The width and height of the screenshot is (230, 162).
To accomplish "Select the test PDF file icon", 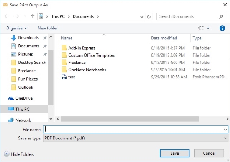I will coord(64,77).
